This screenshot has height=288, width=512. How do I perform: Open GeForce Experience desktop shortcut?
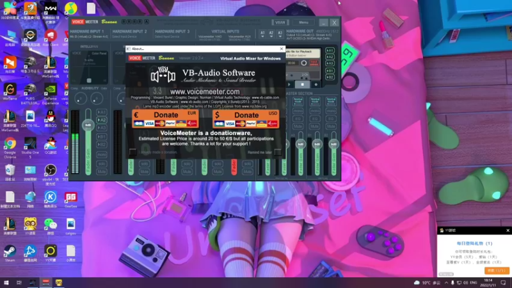[x=51, y=92]
